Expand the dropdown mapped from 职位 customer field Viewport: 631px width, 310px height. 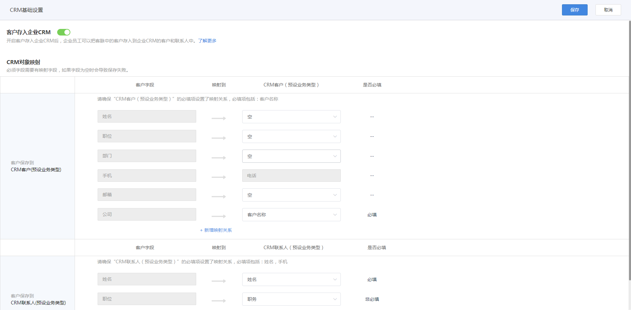click(291, 136)
